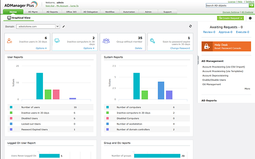Click More under AD Management
Screen dimensions: 255x159
click(247, 89)
